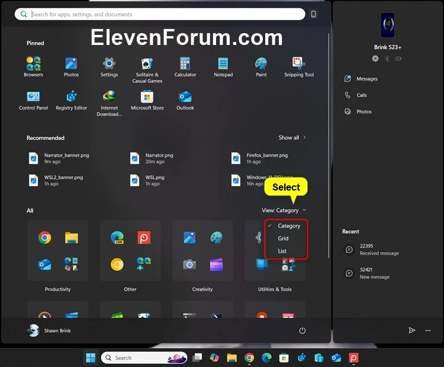This screenshot has height=367, width=444.
Task: Open recent message from 22395
Action: coord(372,249)
